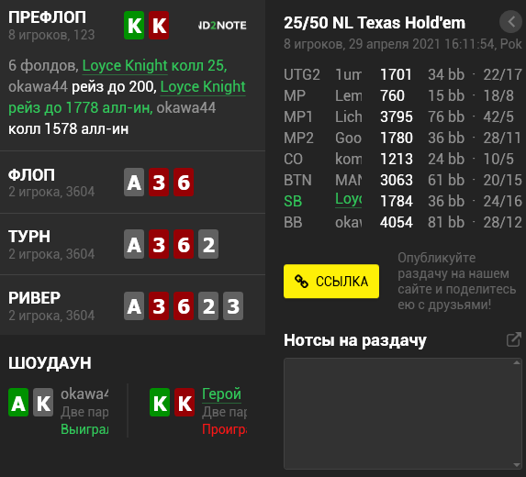Click the ШОУДАУН heading
526x477 pixels.
[x=50, y=363]
